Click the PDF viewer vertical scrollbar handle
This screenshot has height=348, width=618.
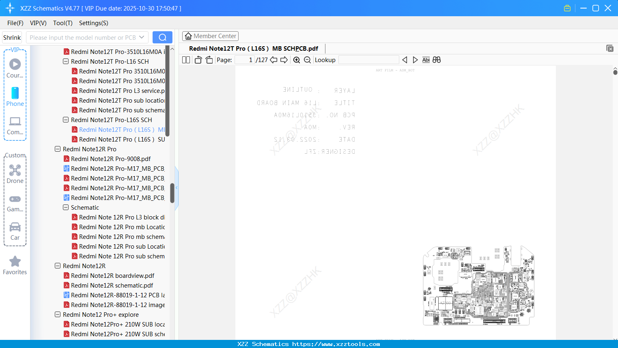click(615, 72)
